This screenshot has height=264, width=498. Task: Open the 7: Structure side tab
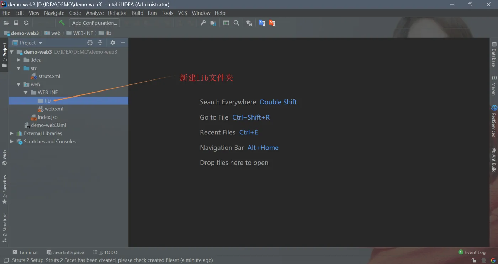tap(4, 228)
